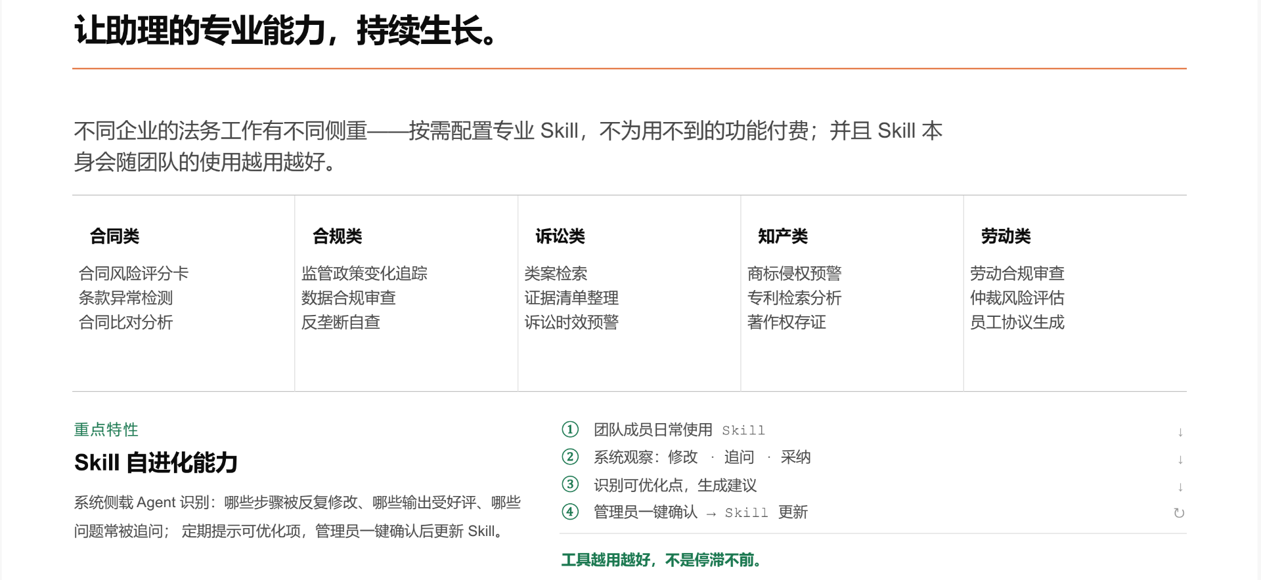Click 劳动合规审查 skill item
Viewport: 1261px width, 580px height.
1017,274
